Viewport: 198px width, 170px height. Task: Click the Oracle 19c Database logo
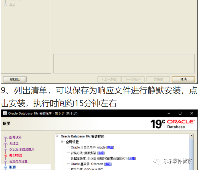[x=172, y=124]
